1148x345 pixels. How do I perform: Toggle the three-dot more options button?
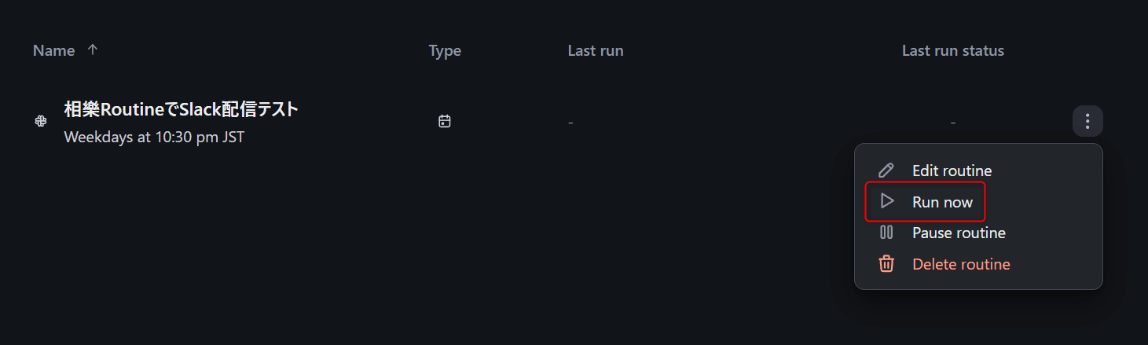(1087, 121)
